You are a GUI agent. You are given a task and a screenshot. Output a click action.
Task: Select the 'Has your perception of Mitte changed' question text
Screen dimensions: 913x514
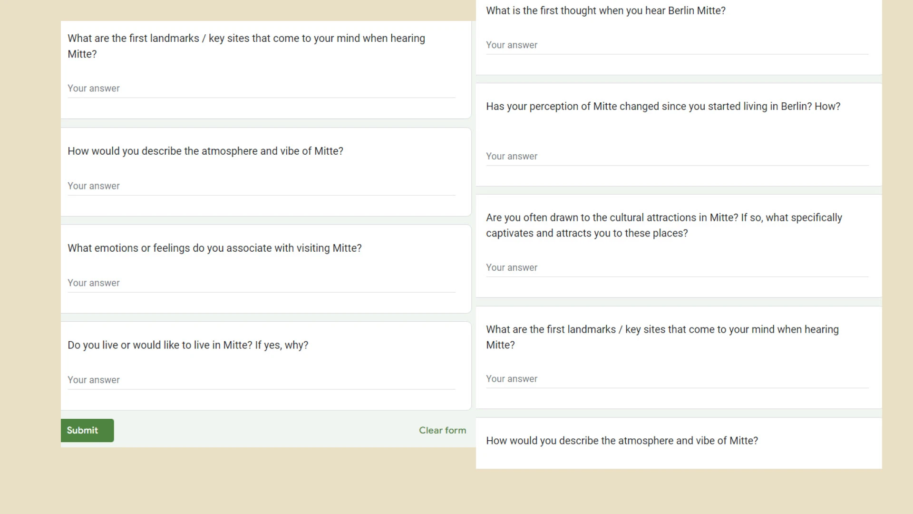point(663,106)
